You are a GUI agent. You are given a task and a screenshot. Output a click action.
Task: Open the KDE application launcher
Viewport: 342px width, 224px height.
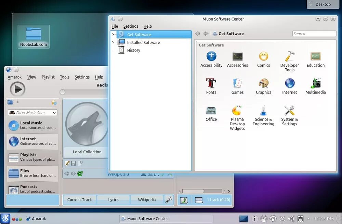pyautogui.click(x=5, y=219)
